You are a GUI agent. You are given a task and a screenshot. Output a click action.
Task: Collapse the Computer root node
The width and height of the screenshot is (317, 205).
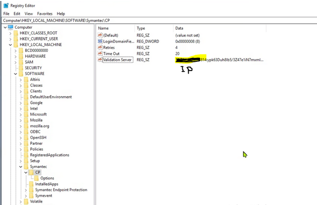pos(5,27)
